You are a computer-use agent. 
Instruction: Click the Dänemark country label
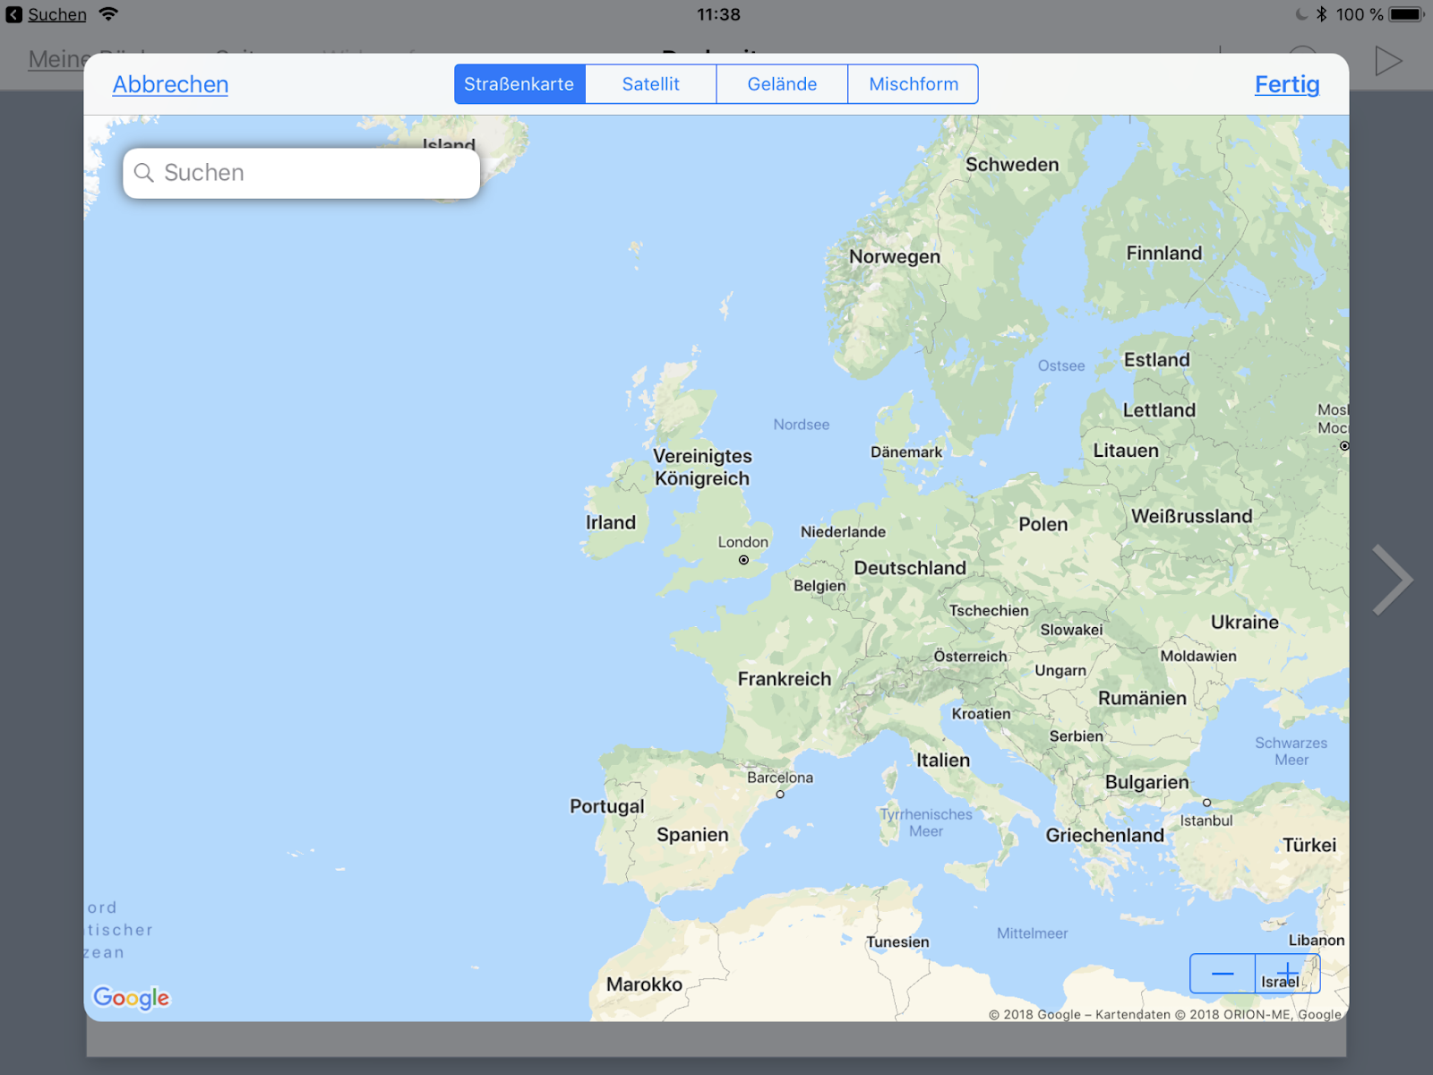[x=906, y=452]
